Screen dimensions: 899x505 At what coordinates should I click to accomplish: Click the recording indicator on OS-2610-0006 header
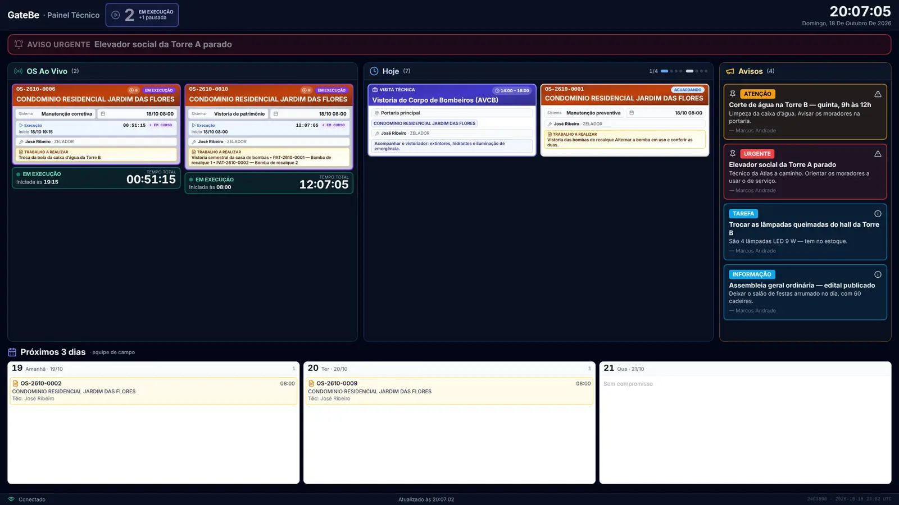tap(133, 90)
